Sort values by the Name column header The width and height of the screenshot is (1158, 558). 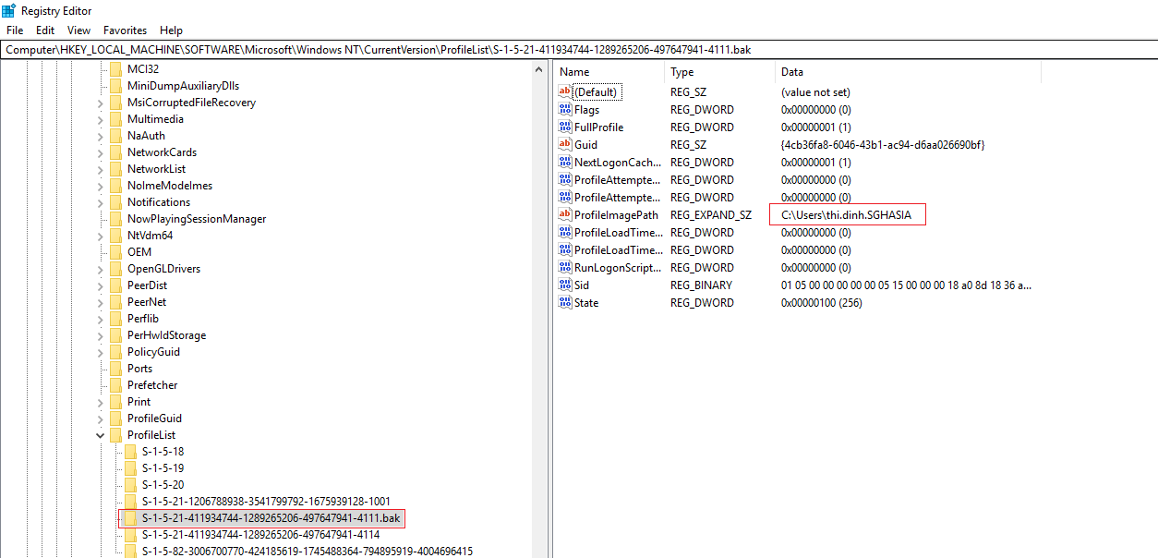[x=609, y=72]
